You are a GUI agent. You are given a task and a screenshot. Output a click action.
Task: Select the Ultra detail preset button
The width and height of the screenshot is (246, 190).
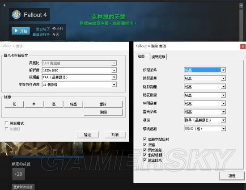pos(73,104)
